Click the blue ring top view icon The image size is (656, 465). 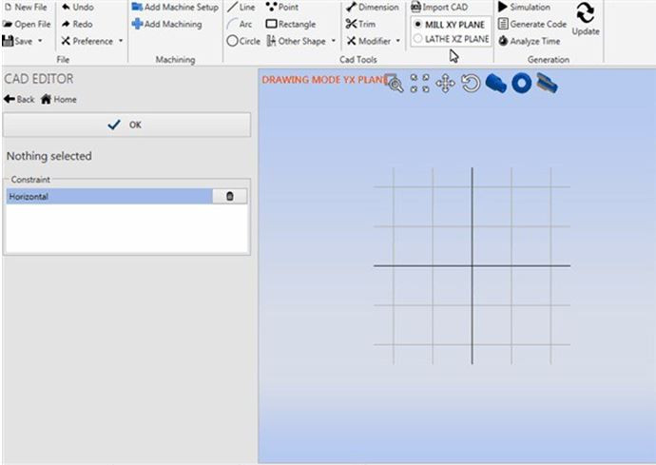point(521,84)
